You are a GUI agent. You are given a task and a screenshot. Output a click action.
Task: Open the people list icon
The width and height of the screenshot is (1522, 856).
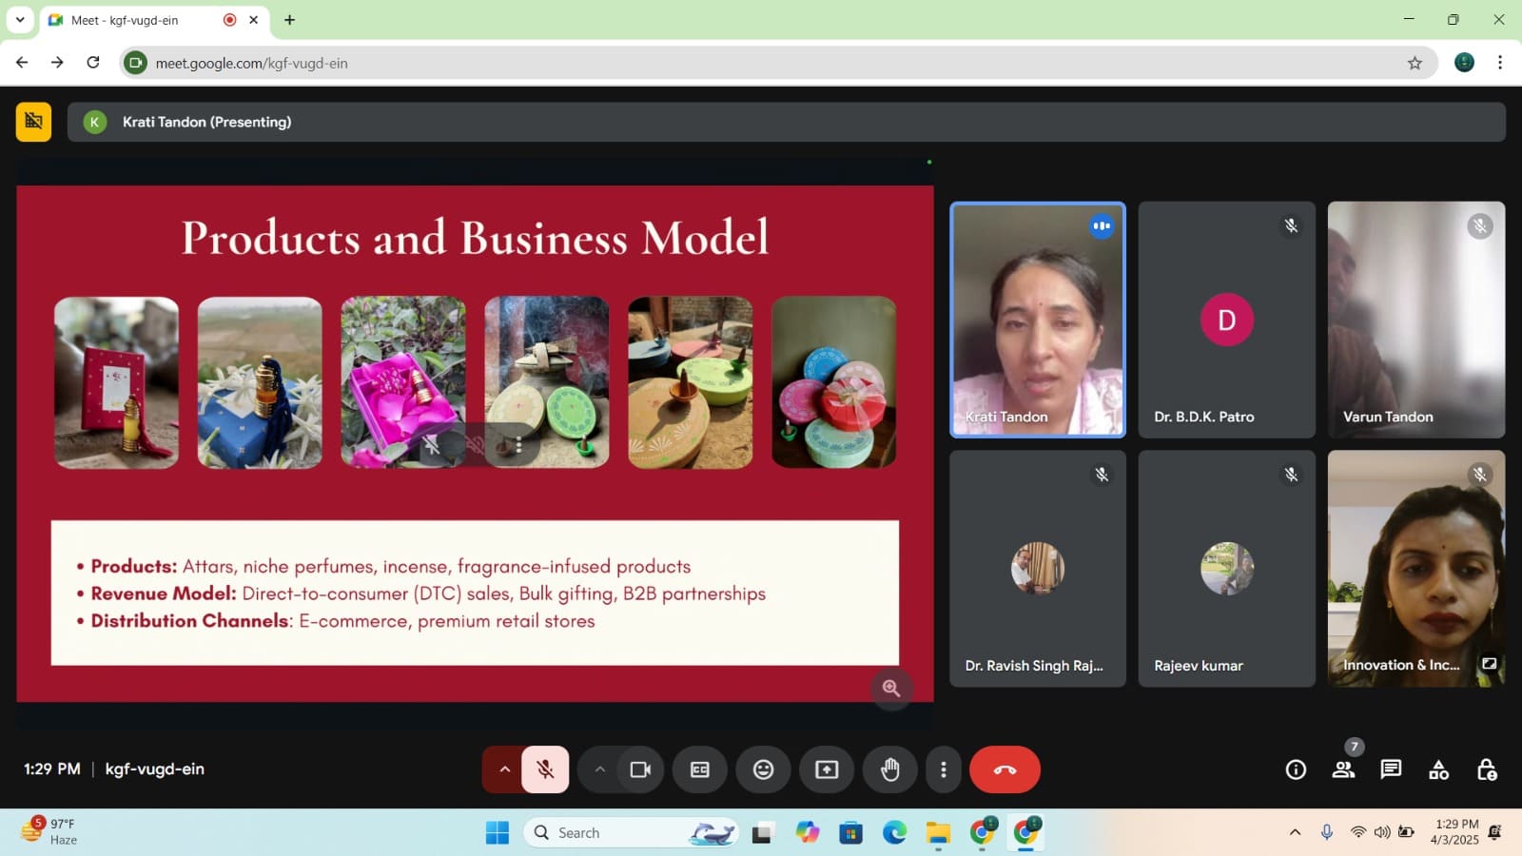[x=1343, y=769]
